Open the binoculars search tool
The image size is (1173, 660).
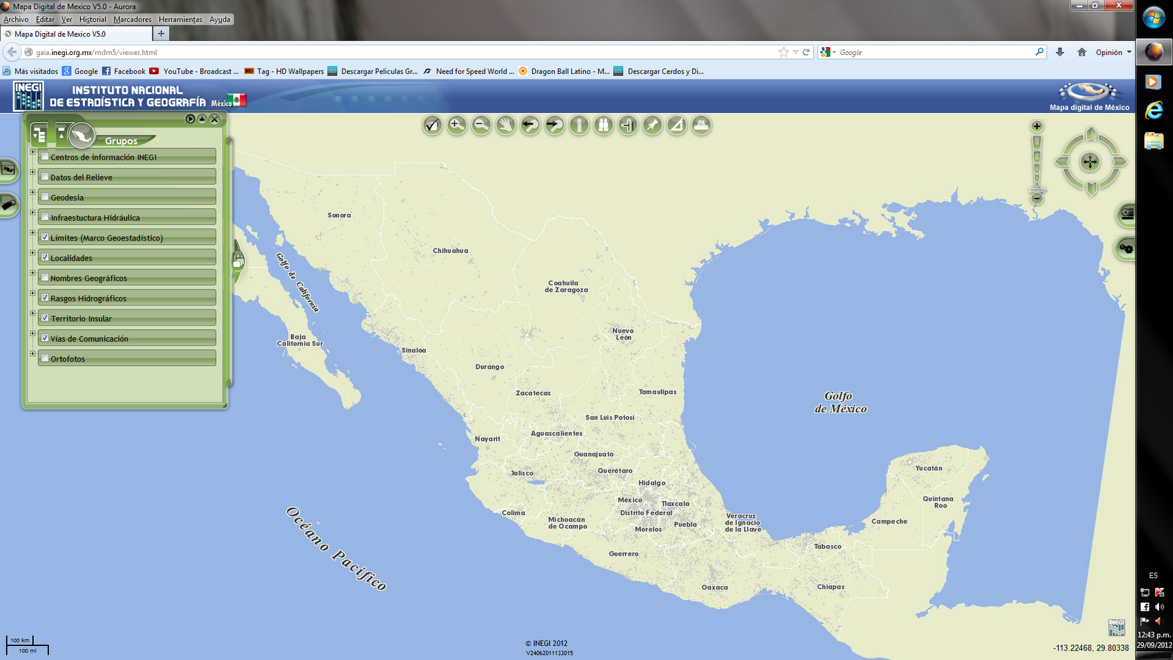(603, 125)
